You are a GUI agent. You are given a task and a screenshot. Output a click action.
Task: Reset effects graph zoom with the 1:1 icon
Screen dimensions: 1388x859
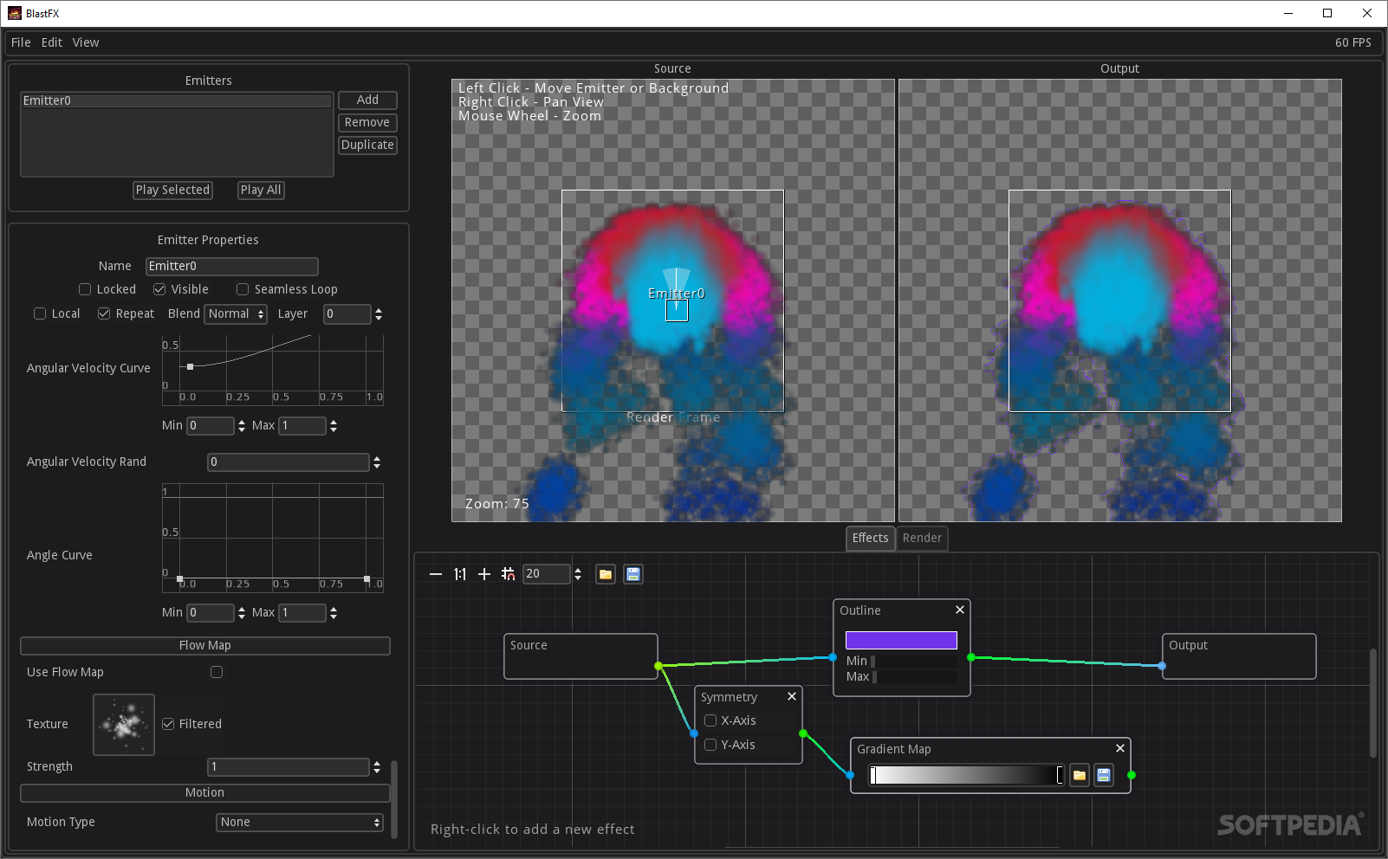(x=460, y=574)
